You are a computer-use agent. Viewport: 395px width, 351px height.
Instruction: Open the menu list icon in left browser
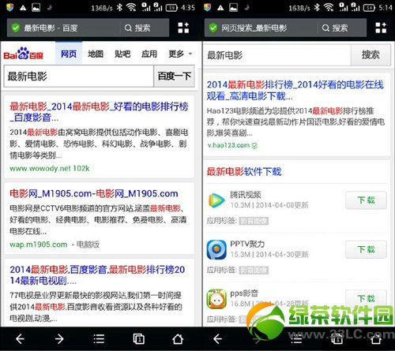point(99,339)
